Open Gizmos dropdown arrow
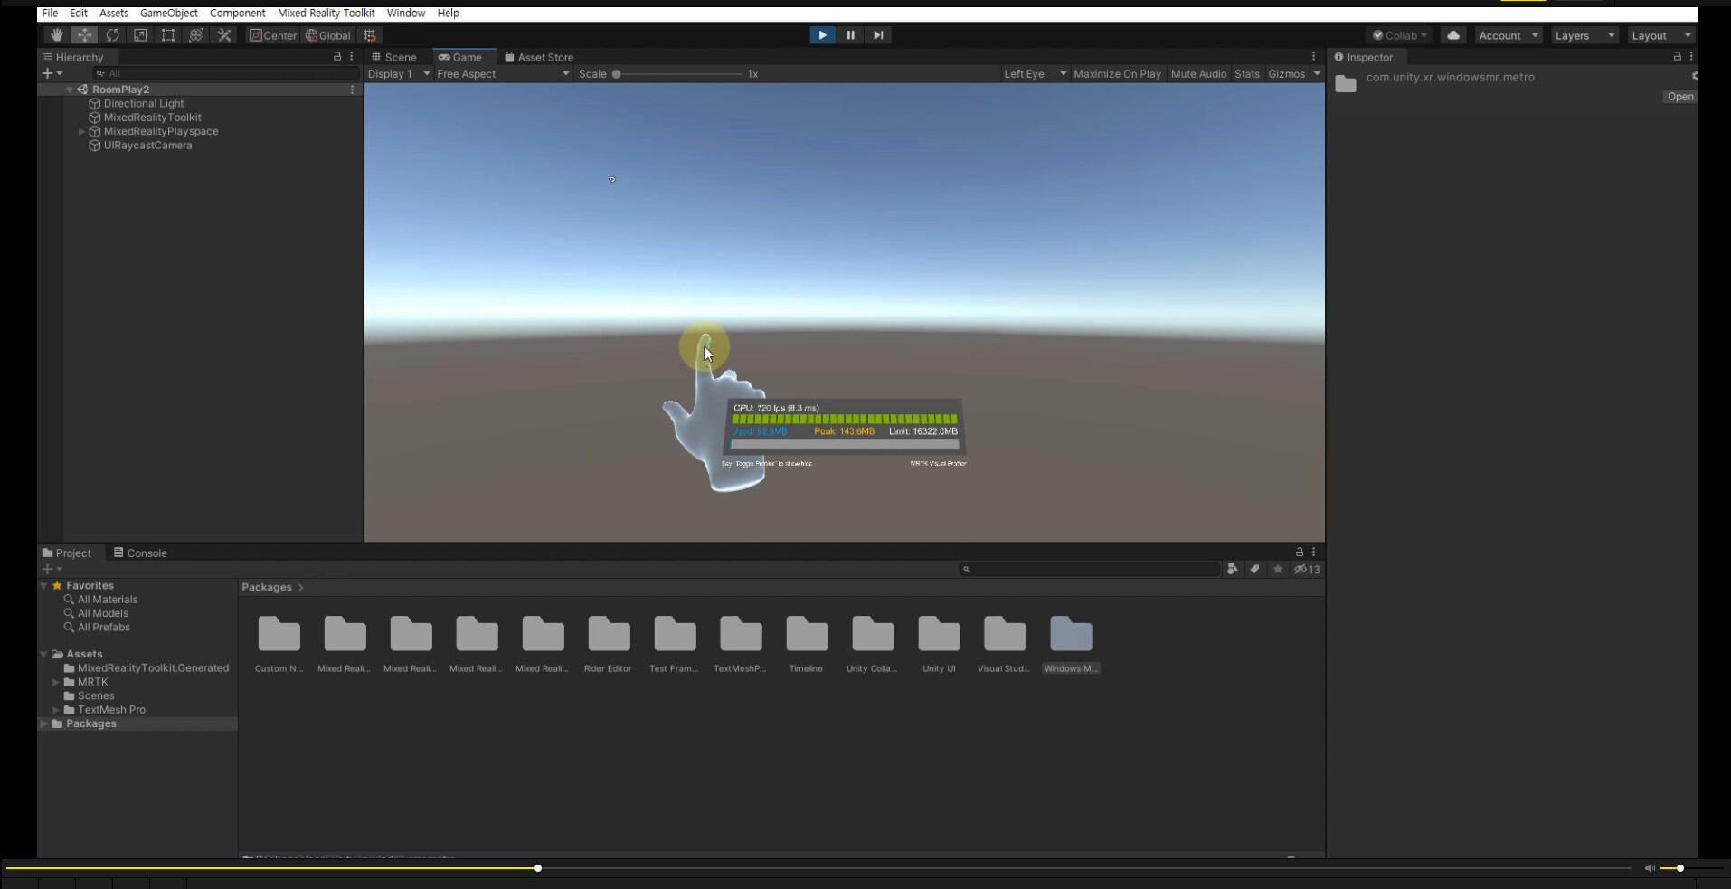Image resolution: width=1731 pixels, height=889 pixels. point(1317,74)
